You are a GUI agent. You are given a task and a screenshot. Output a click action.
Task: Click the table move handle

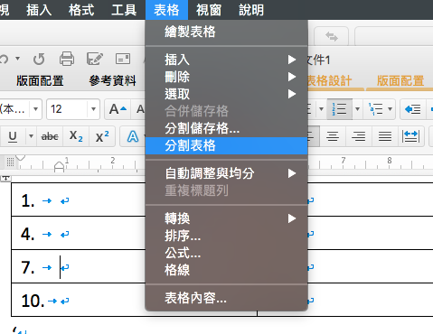pyautogui.click(x=5, y=179)
